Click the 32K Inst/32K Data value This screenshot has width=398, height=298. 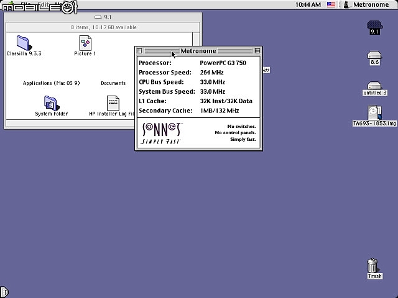point(226,101)
